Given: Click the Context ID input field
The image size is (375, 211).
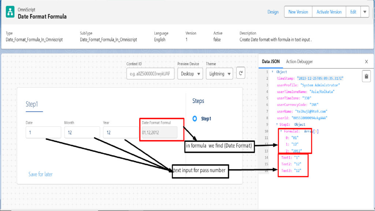Looking at the screenshot, I should coord(151,74).
